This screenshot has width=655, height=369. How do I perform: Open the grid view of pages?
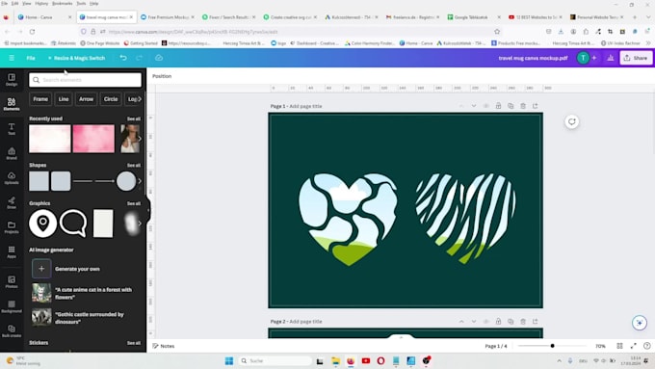pos(619,346)
